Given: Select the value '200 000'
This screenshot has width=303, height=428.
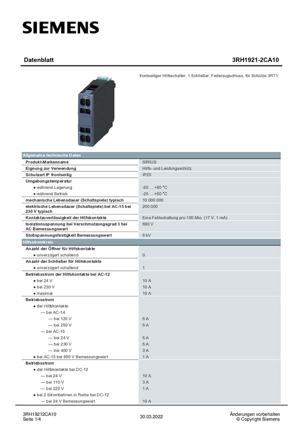Looking at the screenshot, I should pos(150,206).
